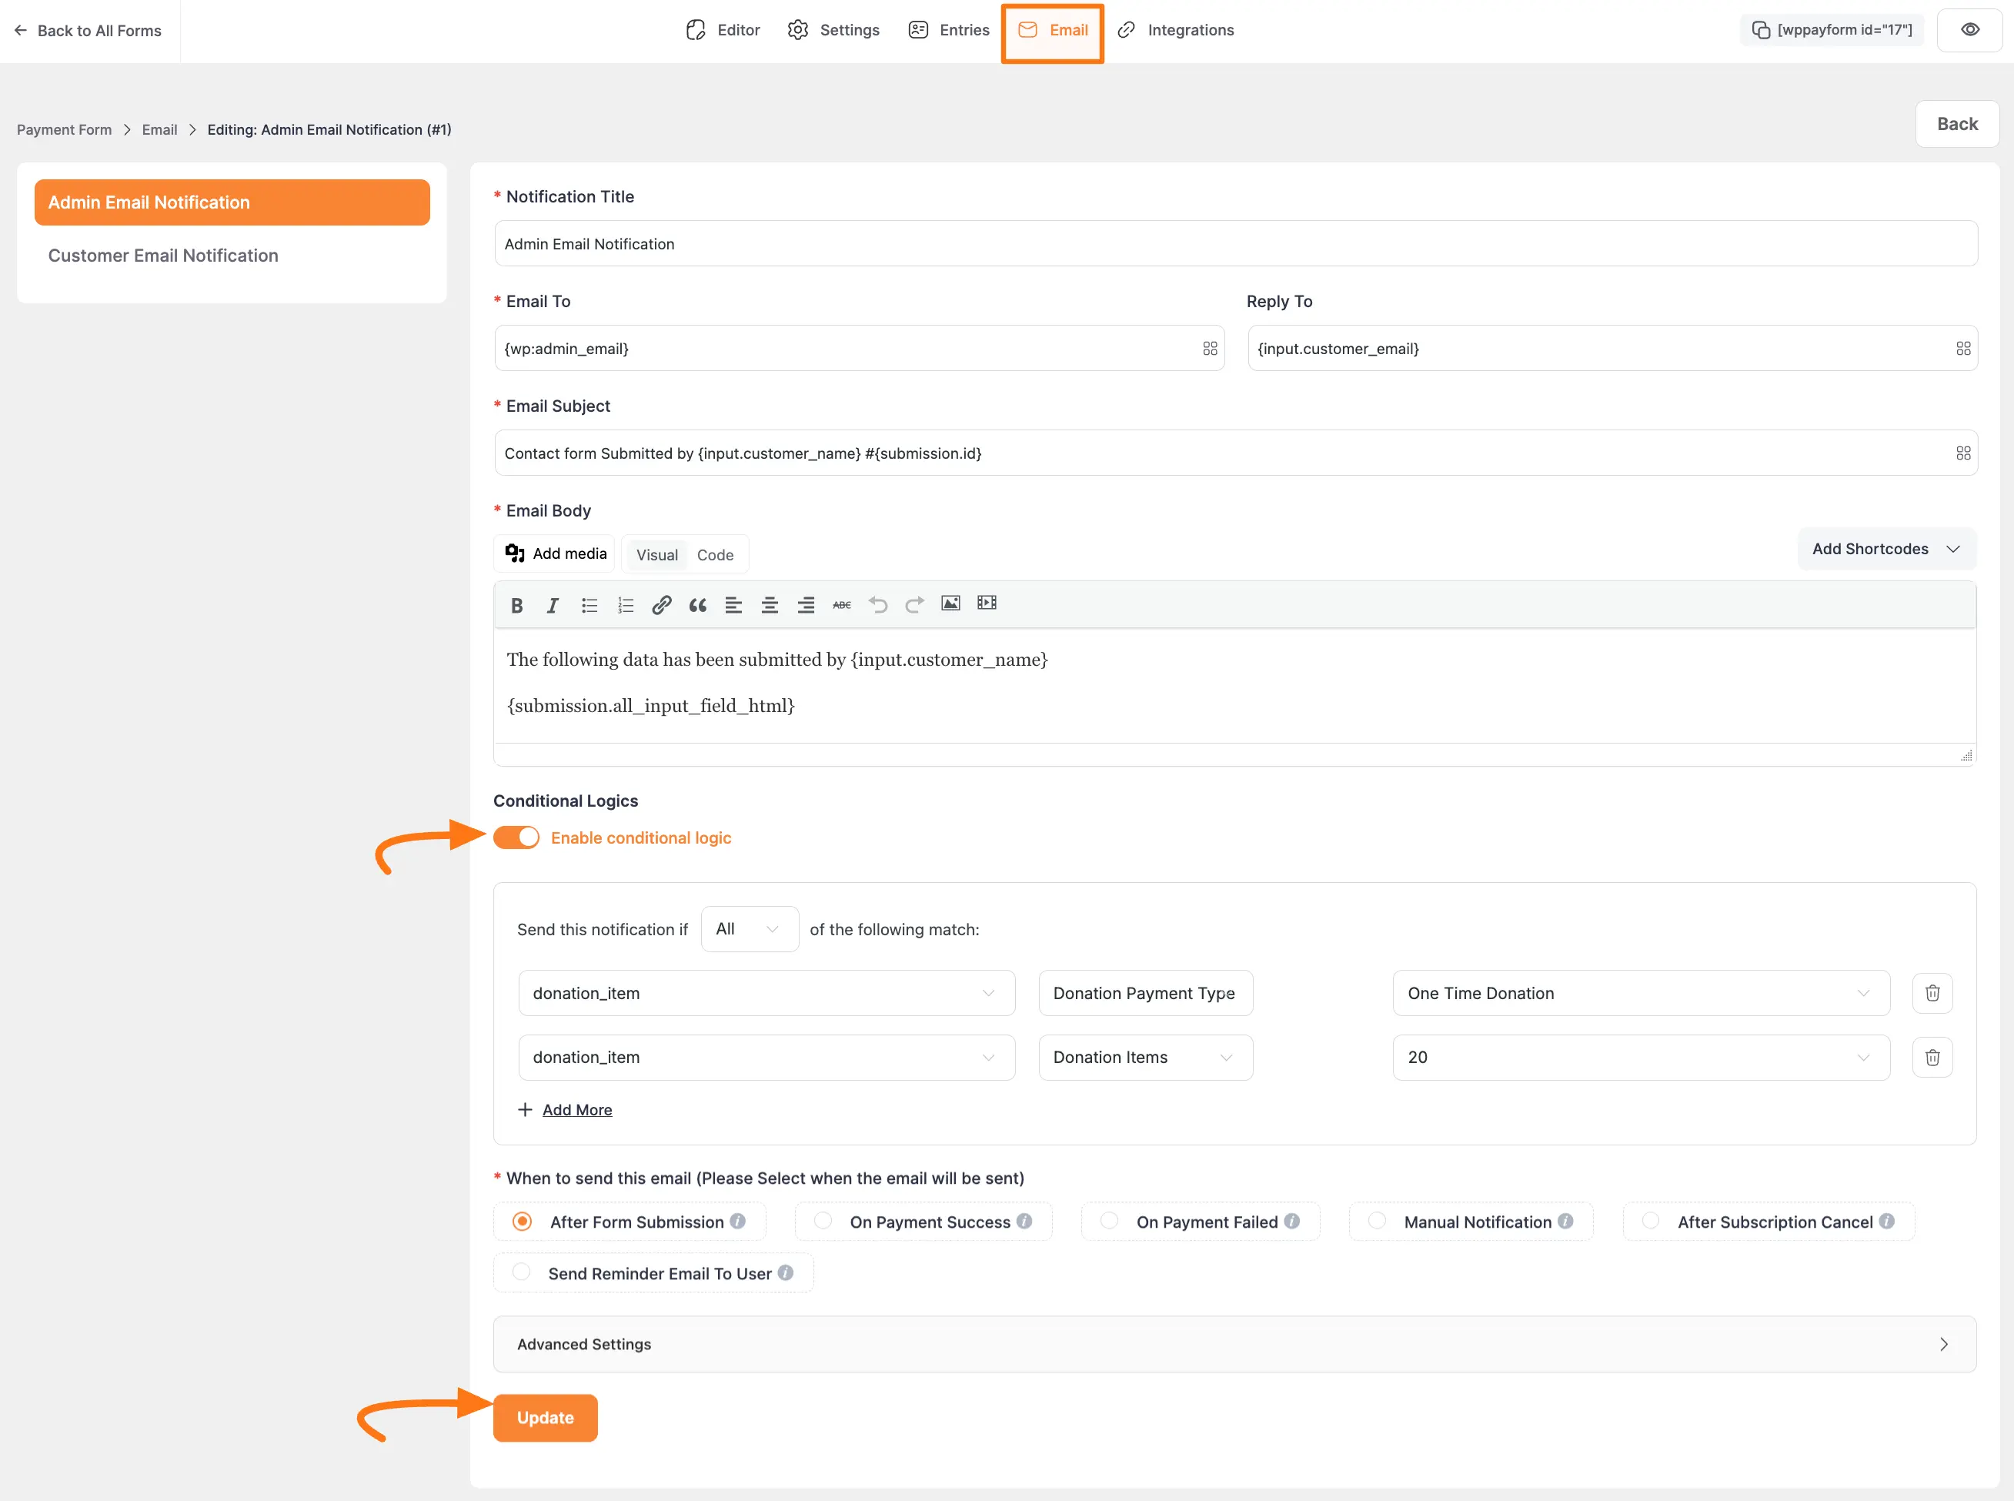Undo the last change in the editor
Viewport: 2014px width, 1501px height.
pos(877,603)
